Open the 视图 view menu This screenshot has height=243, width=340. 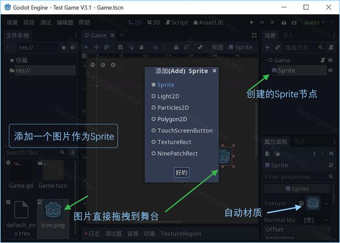(x=218, y=47)
